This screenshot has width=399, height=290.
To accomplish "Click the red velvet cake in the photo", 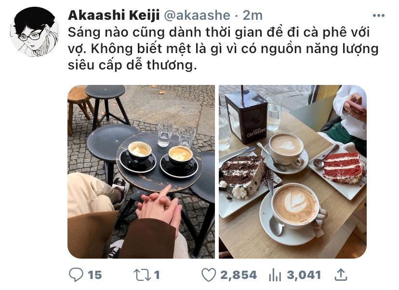I will (343, 167).
